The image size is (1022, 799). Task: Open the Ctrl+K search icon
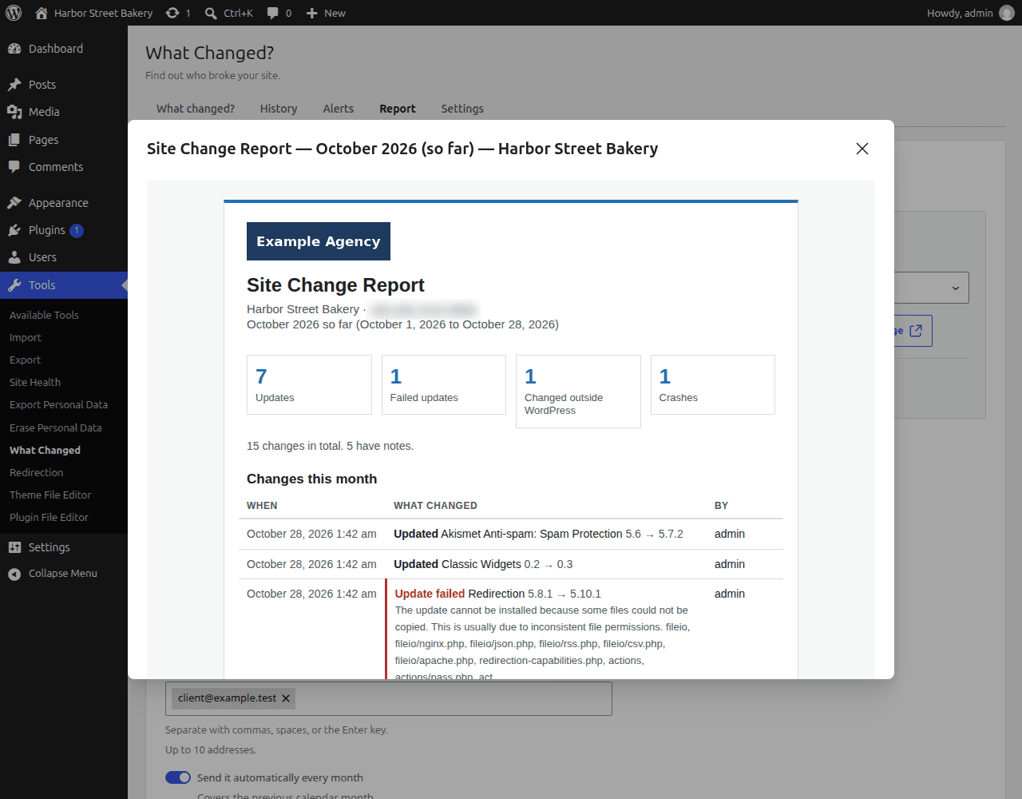[x=228, y=13]
